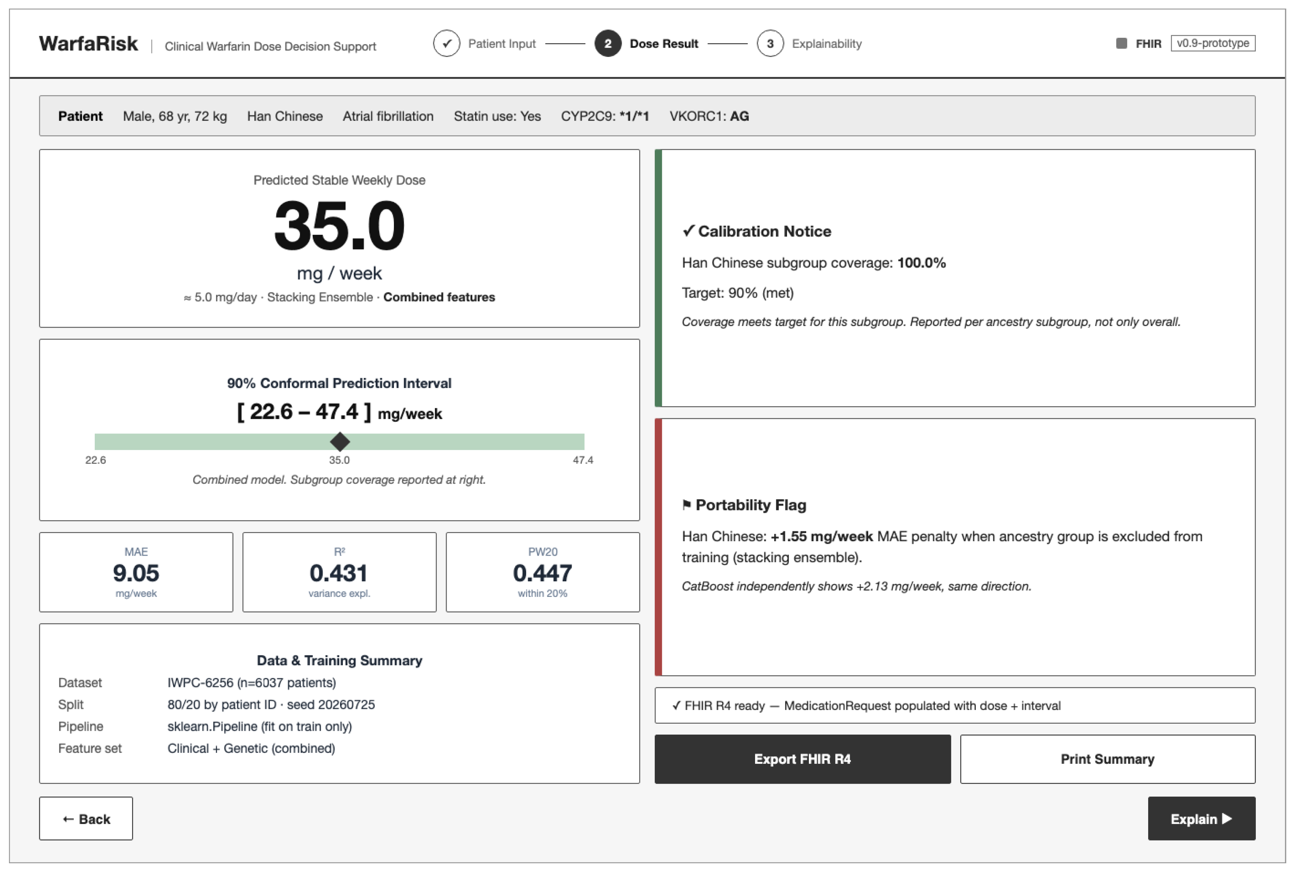Click the sklearn.Pipeline (fit on train only) value
The image size is (1296, 873).
coord(259,726)
